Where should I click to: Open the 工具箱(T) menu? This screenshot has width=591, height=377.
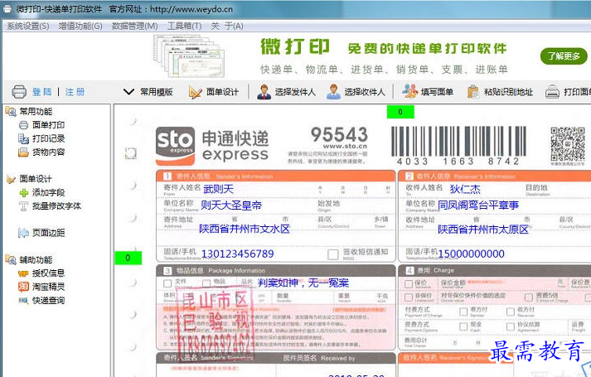tap(184, 26)
